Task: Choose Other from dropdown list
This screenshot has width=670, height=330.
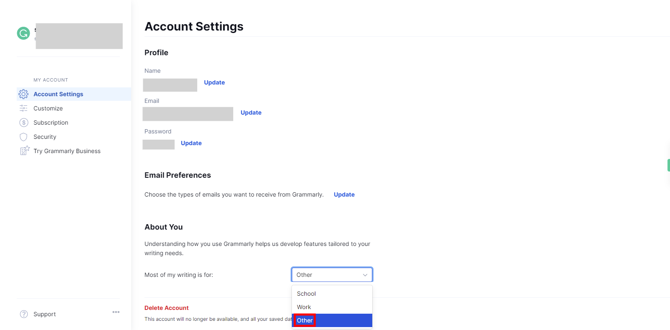Action: click(332, 320)
